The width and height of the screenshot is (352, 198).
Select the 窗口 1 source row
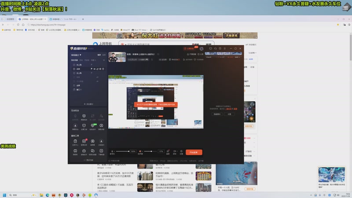point(88,90)
